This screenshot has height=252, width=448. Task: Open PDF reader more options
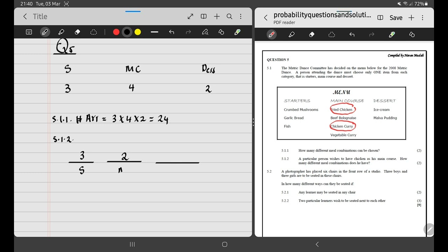[422, 17]
